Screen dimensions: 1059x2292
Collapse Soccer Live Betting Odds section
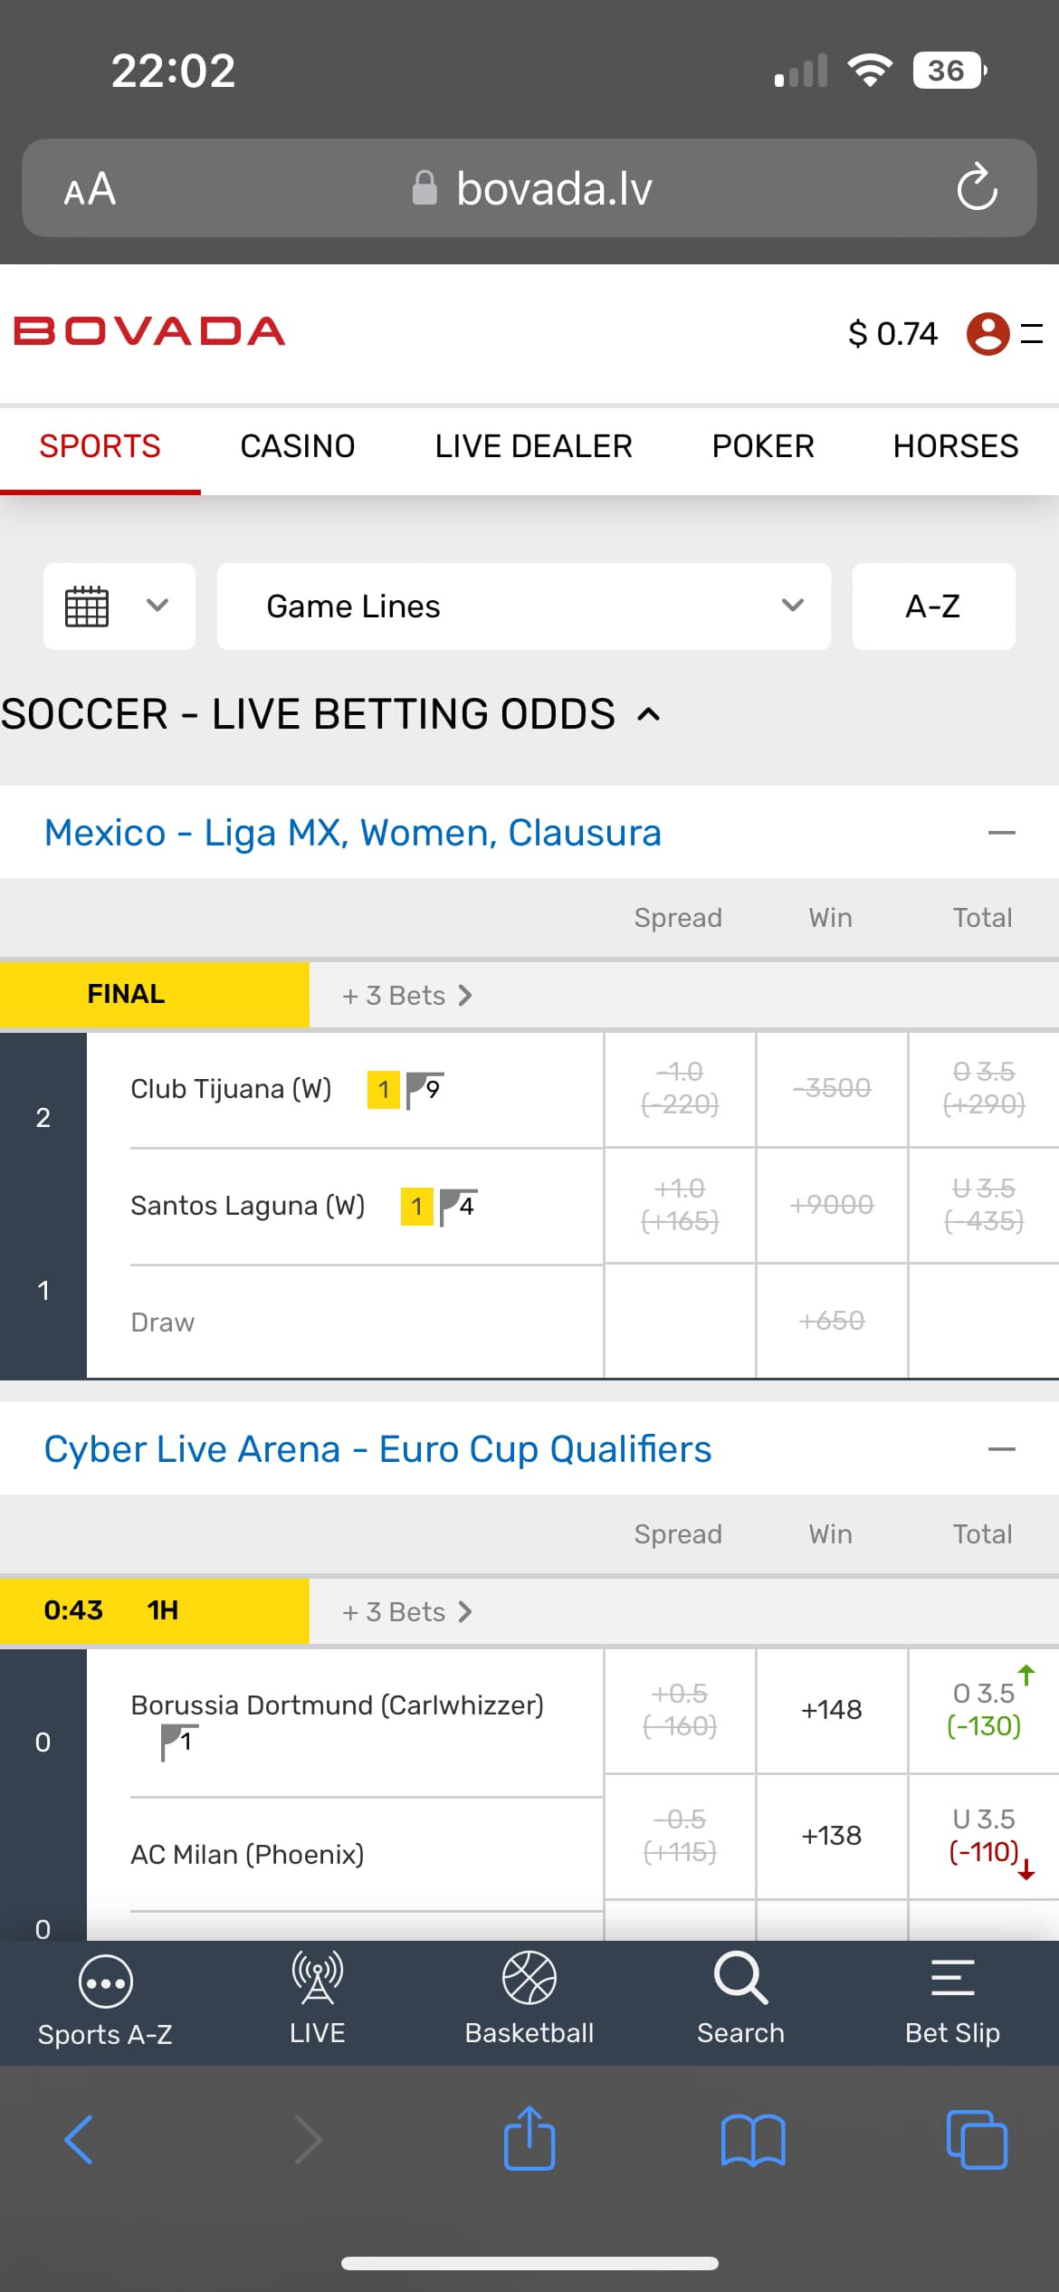(649, 715)
